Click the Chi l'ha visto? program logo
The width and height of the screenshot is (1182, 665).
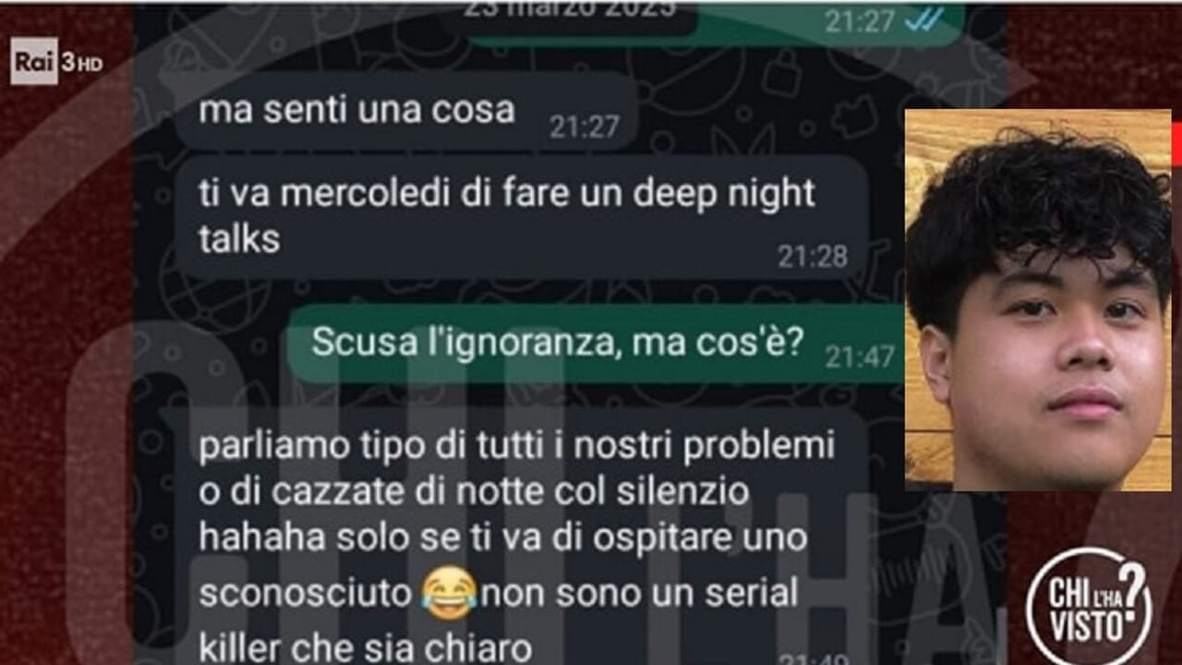(x=1090, y=605)
